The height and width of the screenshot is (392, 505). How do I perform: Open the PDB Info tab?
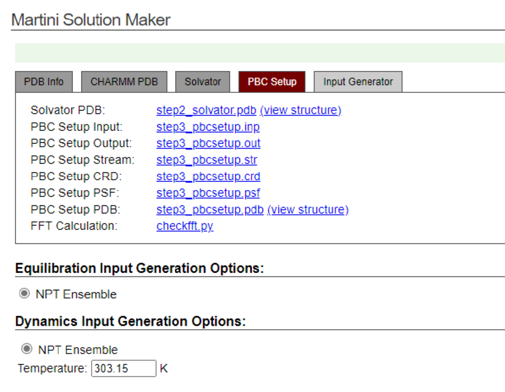43,82
